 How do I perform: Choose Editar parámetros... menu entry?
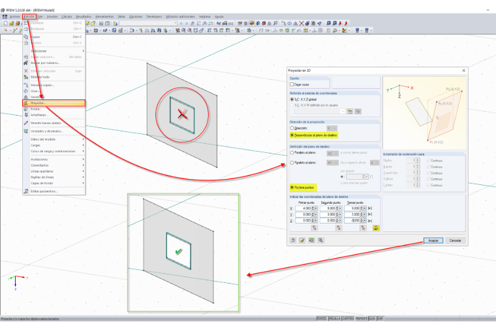54,191
